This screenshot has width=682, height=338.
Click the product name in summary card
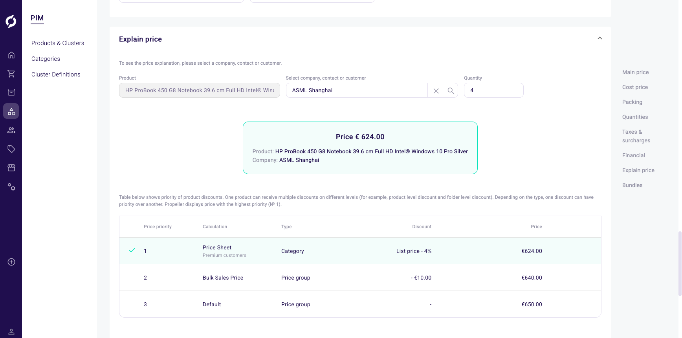point(372,151)
